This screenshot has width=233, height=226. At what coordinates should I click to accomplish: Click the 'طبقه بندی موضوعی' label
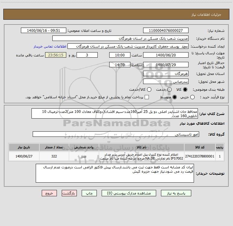208,89
